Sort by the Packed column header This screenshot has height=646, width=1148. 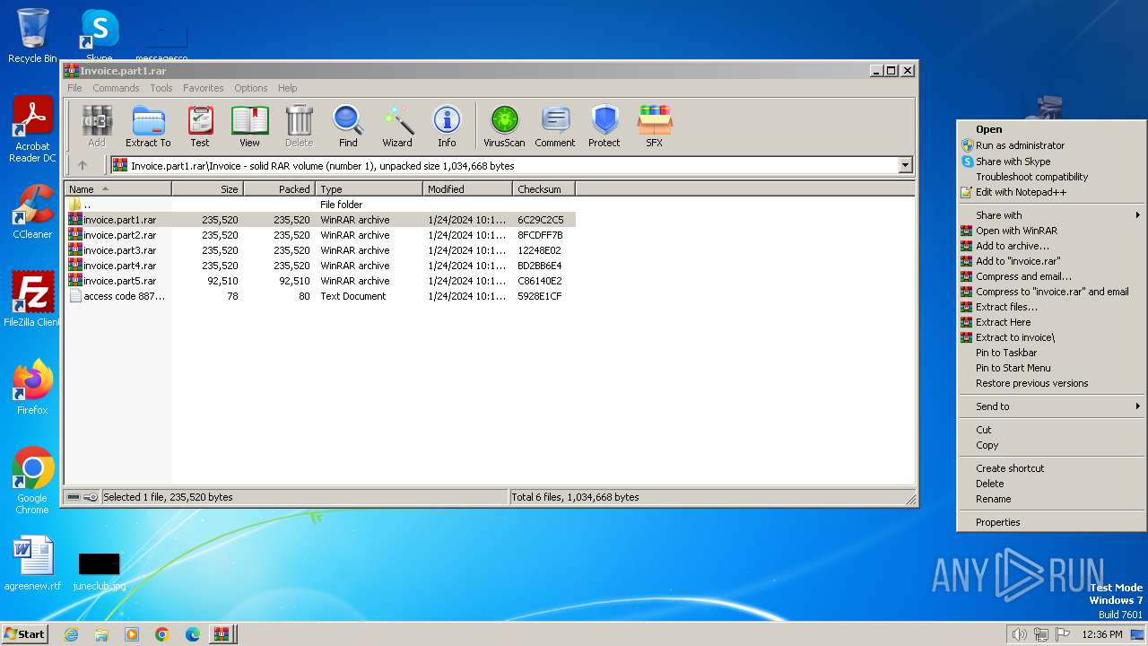coord(279,188)
